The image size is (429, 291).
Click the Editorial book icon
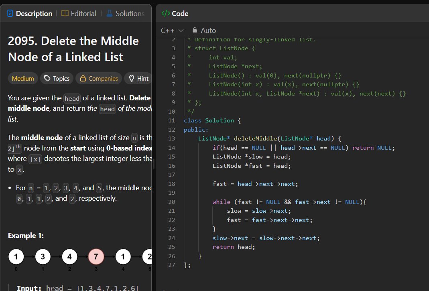65,13
